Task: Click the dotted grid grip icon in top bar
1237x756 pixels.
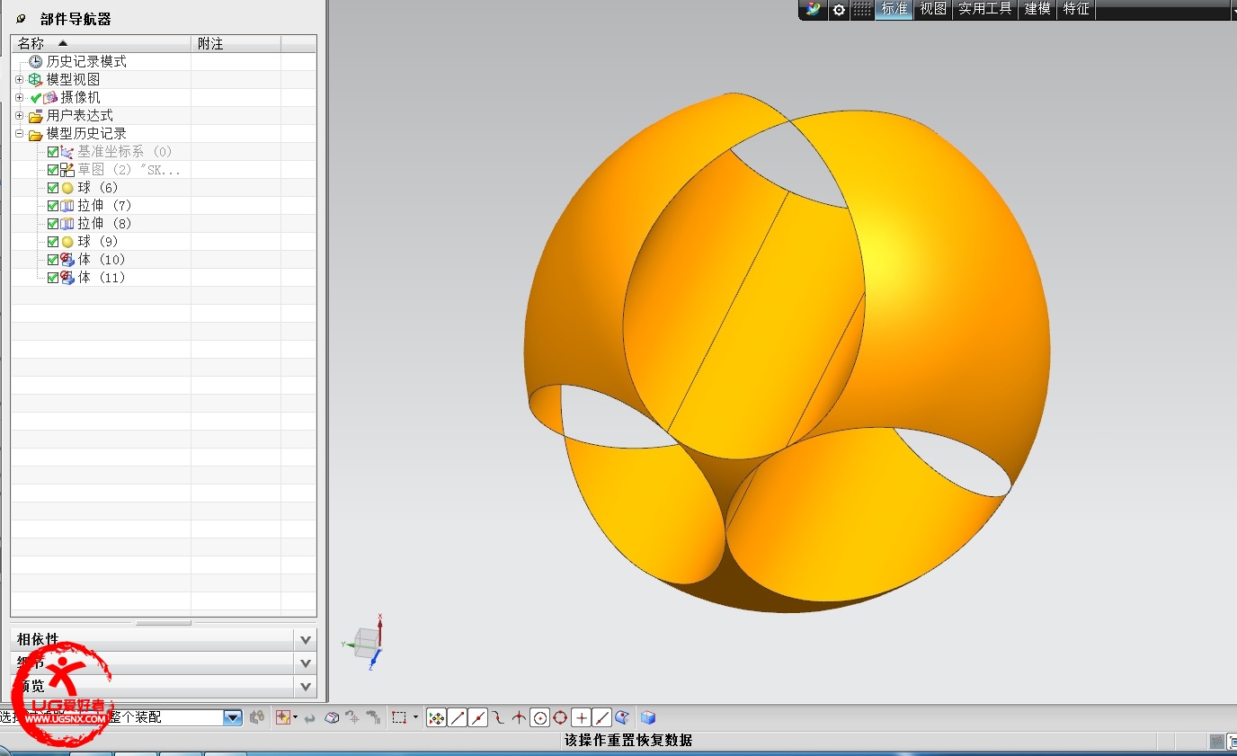Action: (x=861, y=9)
